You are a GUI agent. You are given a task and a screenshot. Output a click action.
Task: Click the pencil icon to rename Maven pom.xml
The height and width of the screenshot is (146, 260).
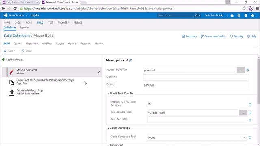click(130, 60)
